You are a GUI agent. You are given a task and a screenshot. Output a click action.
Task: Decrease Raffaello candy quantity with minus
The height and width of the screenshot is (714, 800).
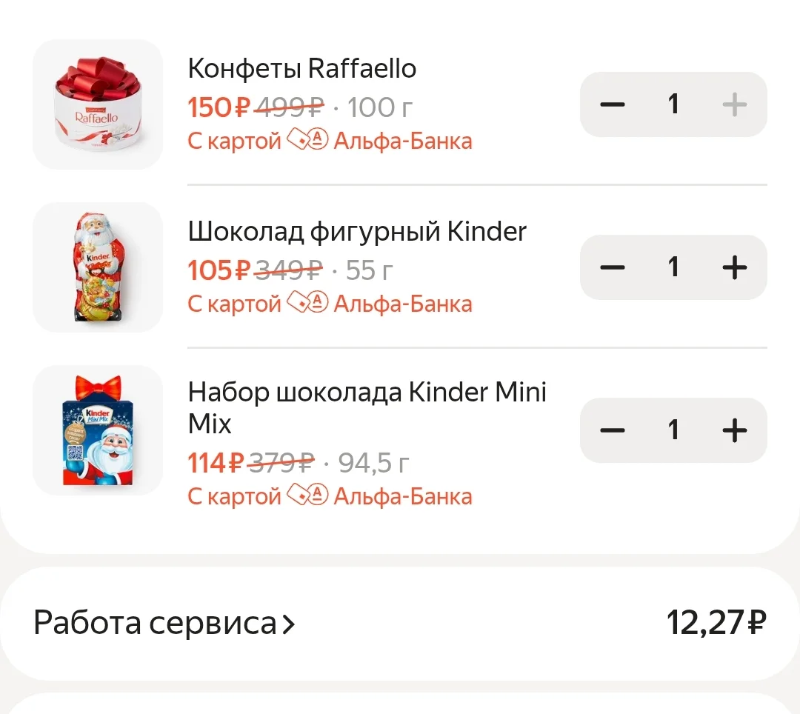[613, 104]
